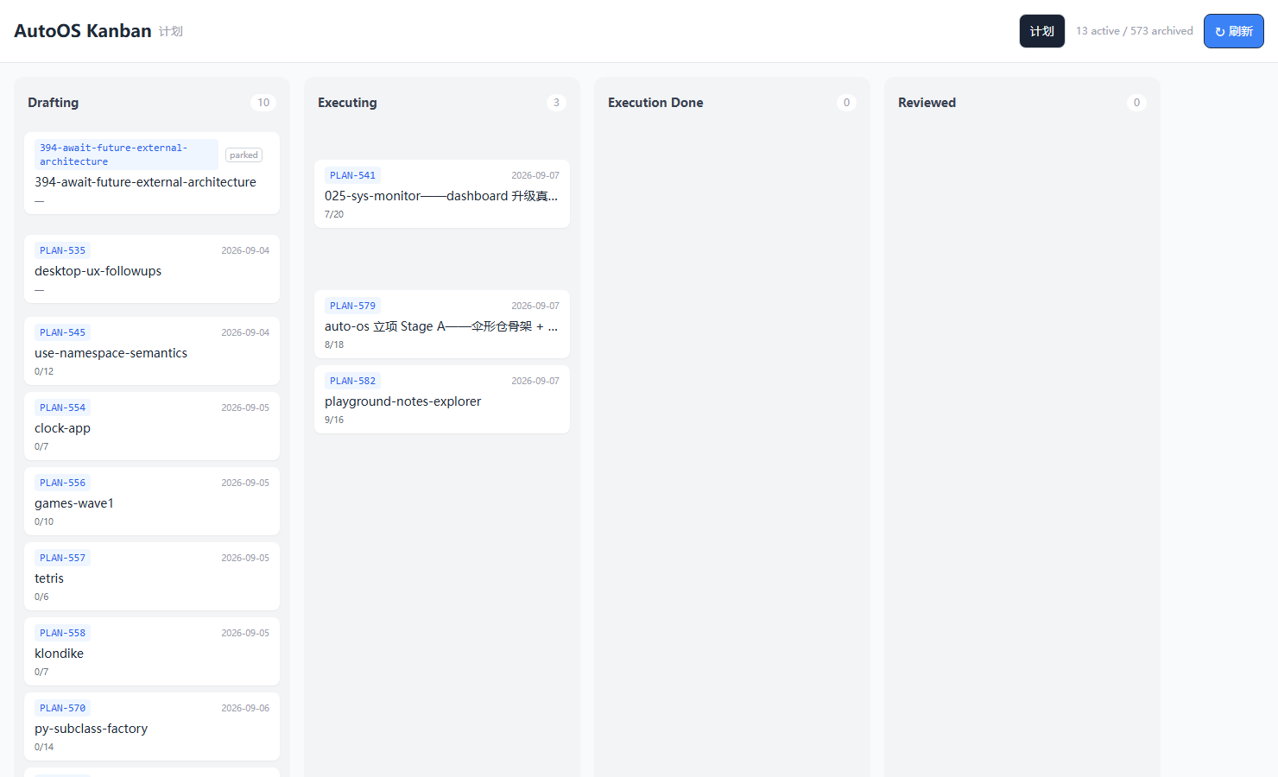The width and height of the screenshot is (1278, 777).
Task: Click the Reviewed column header
Action: (x=927, y=103)
